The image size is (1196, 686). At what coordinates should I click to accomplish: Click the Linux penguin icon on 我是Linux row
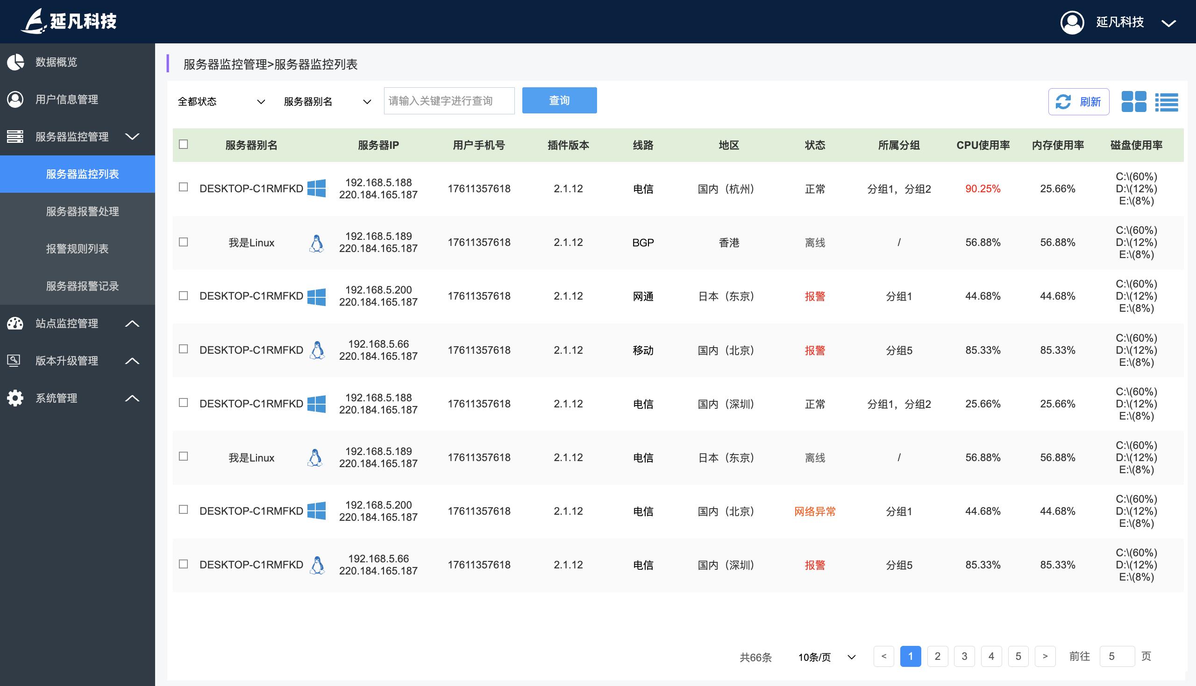(x=316, y=242)
